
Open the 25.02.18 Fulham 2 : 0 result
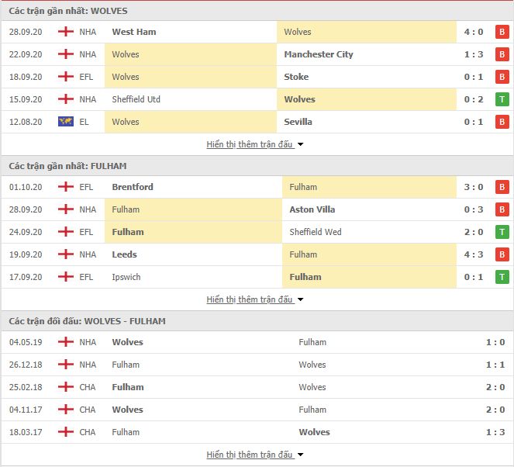pyautogui.click(x=495, y=387)
